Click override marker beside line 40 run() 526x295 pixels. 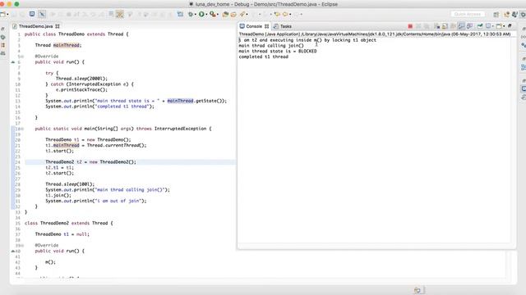point(13,252)
